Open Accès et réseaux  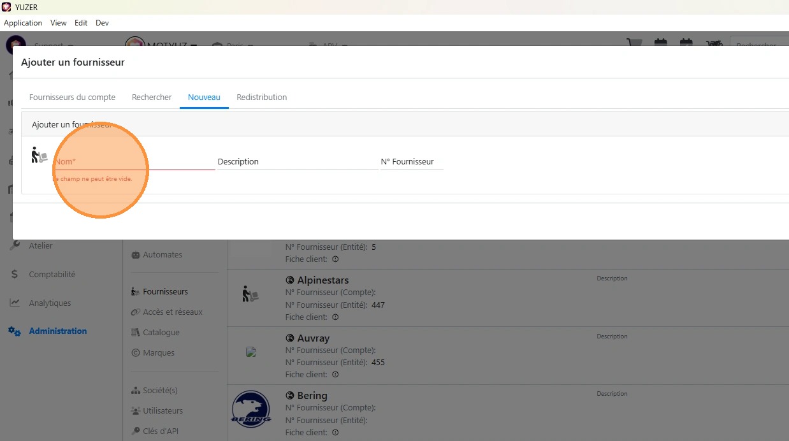click(173, 312)
